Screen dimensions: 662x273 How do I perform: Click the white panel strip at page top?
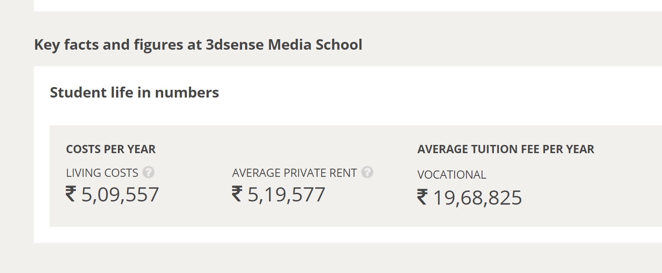pos(347,5)
